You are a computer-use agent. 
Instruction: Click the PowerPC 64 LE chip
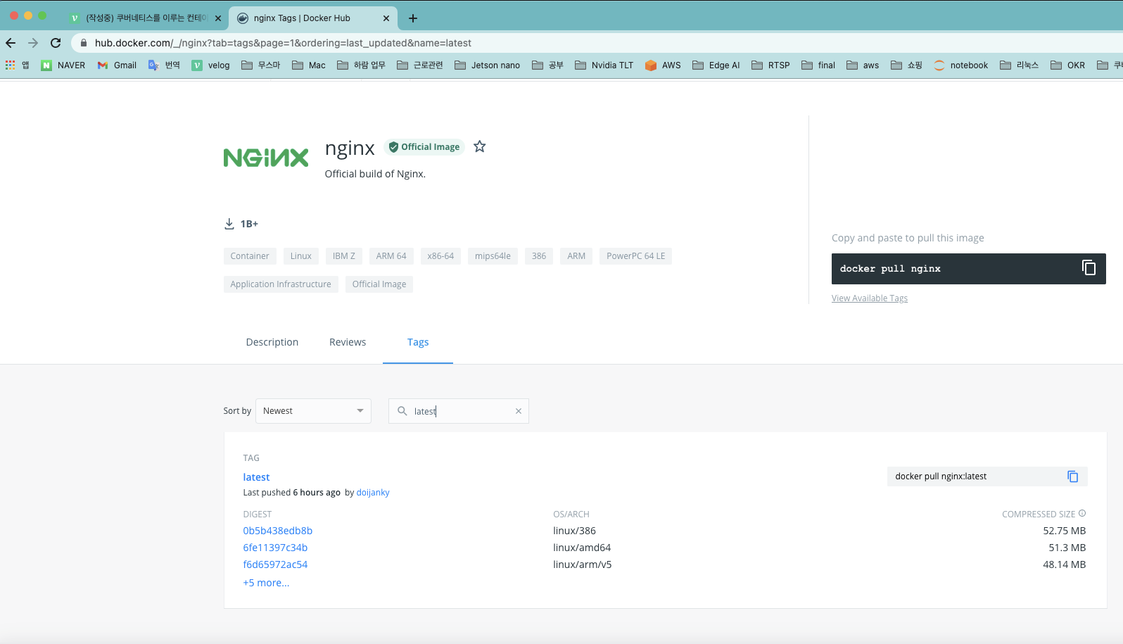click(636, 256)
